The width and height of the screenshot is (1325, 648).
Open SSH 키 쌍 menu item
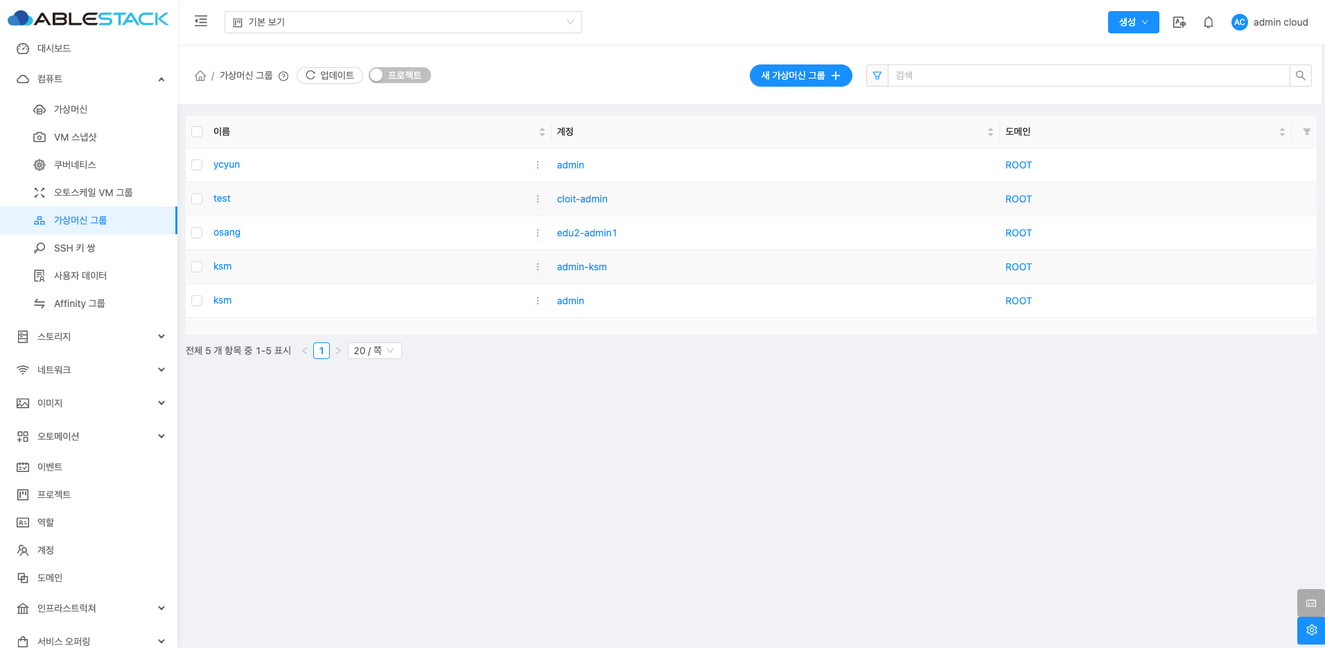(89, 248)
